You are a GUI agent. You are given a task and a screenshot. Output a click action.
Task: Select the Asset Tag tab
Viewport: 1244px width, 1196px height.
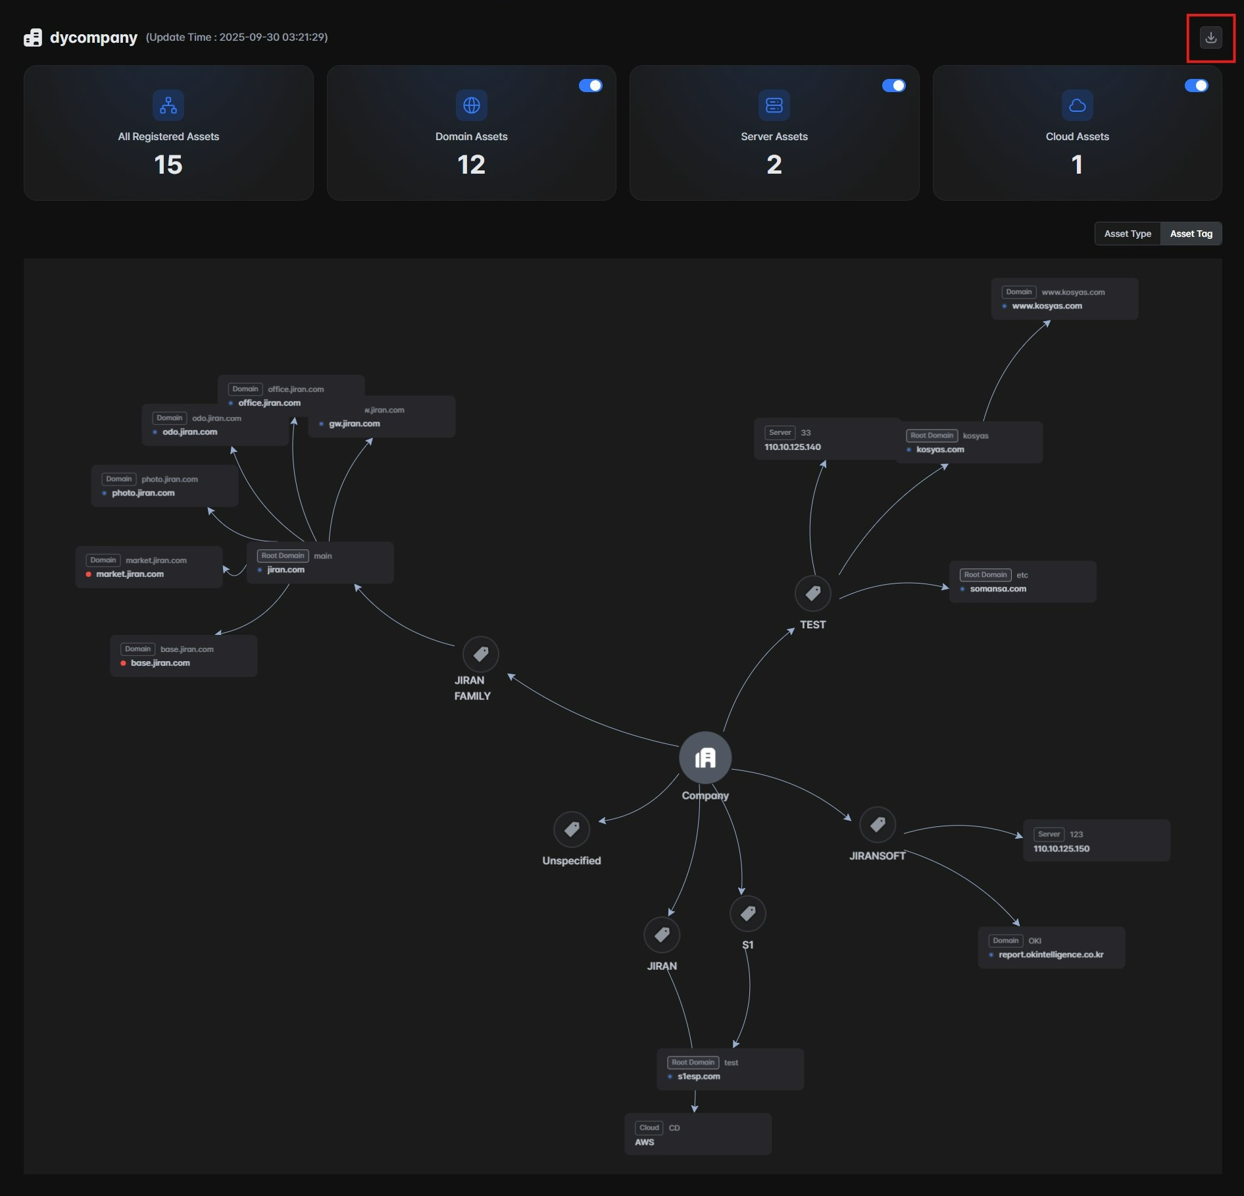1191,234
